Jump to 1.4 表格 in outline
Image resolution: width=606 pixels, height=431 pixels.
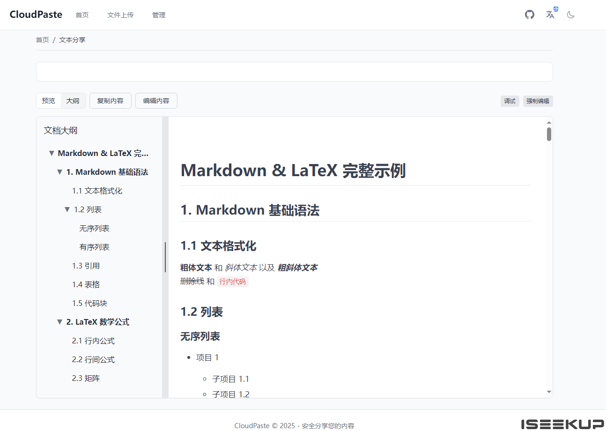click(86, 285)
